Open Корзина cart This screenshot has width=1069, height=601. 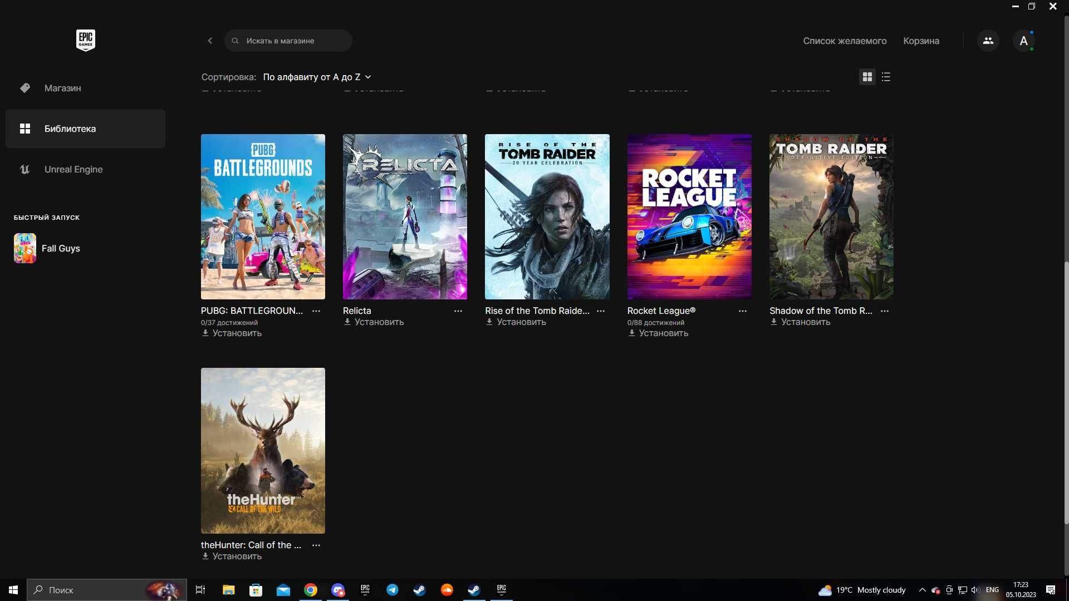pos(921,41)
